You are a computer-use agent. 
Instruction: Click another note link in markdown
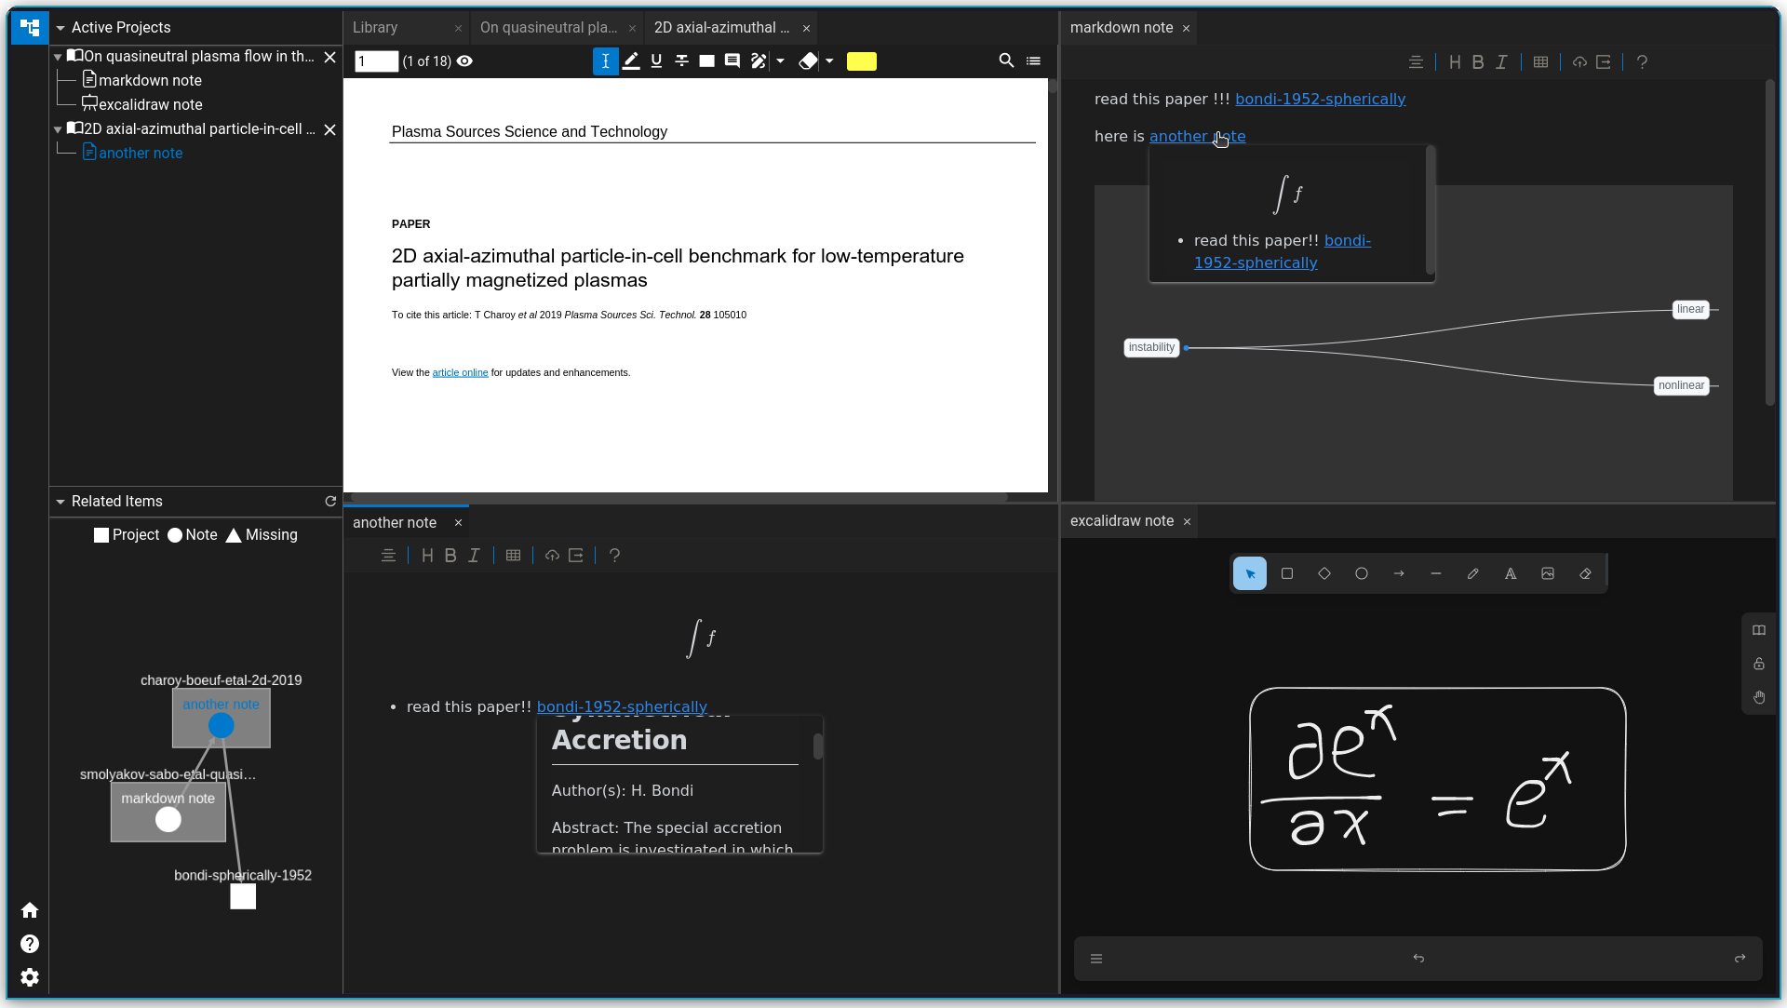tap(1197, 136)
